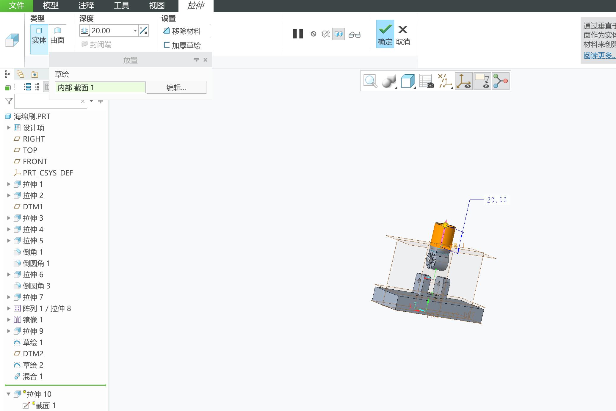616x411 pixels.
Task: Clear the tree search with the X
Action: [x=83, y=101]
